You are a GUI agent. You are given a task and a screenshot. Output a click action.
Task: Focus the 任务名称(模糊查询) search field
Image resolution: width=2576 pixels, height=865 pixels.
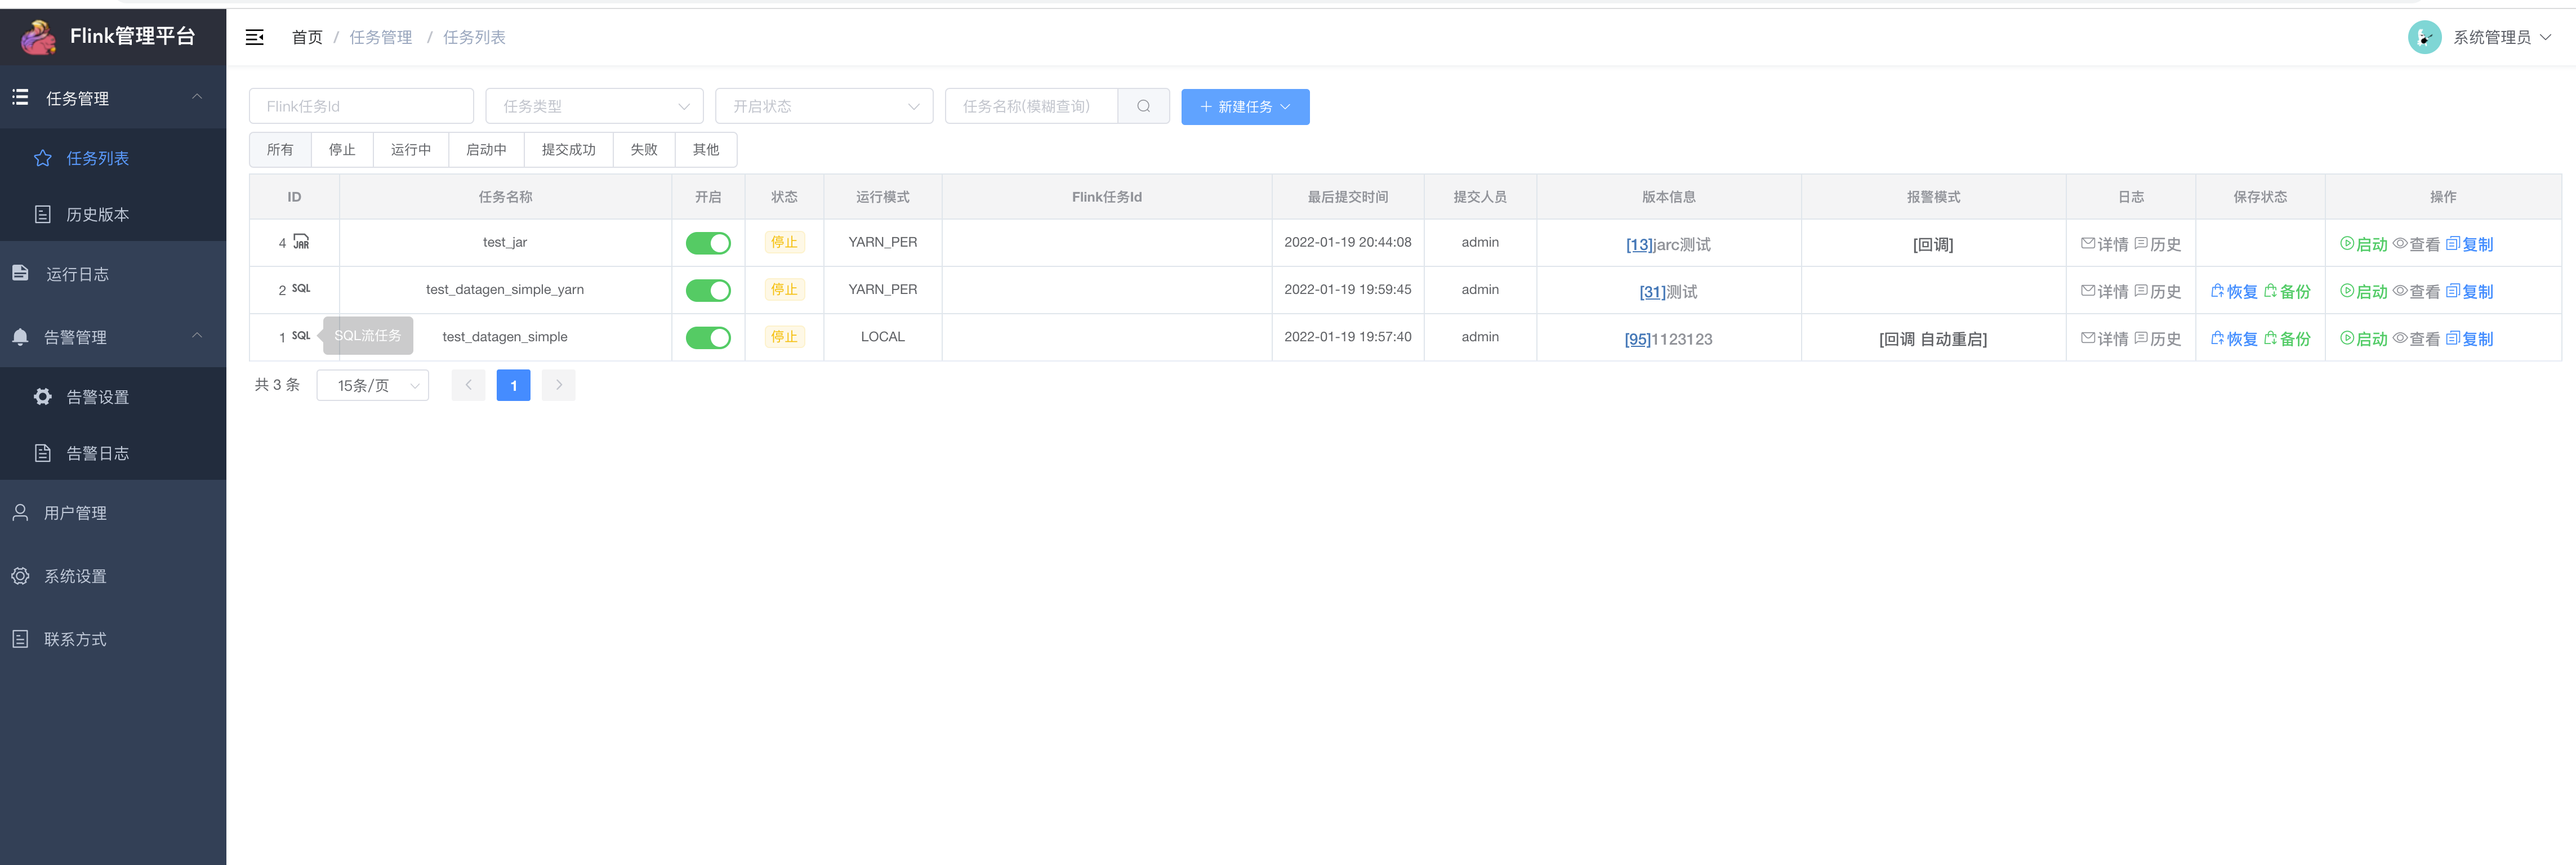pyautogui.click(x=1031, y=106)
